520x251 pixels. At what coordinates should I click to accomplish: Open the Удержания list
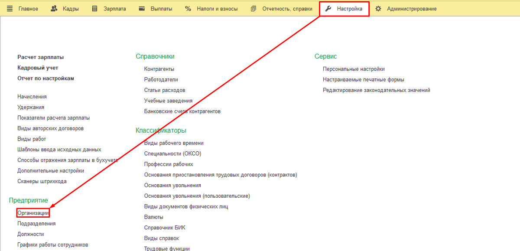coord(31,107)
